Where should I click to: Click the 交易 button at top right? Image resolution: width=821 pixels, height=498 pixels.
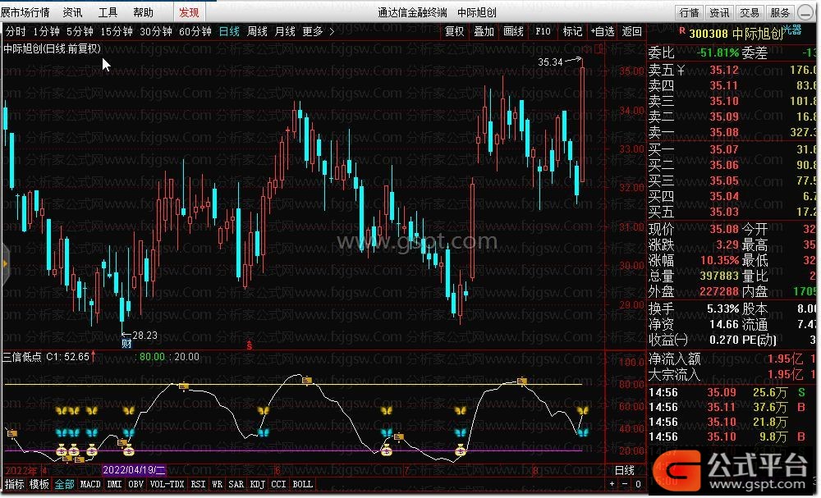750,12
